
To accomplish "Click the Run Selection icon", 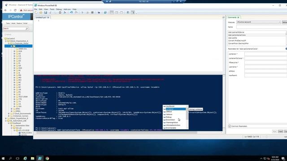I will pos(87,13).
